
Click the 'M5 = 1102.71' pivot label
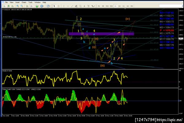167,16
